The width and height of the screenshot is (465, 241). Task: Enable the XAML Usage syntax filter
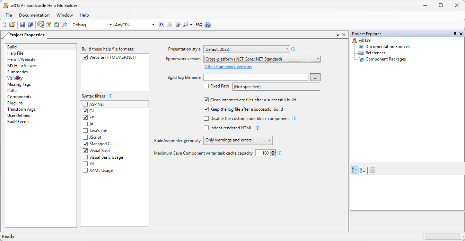(x=85, y=170)
